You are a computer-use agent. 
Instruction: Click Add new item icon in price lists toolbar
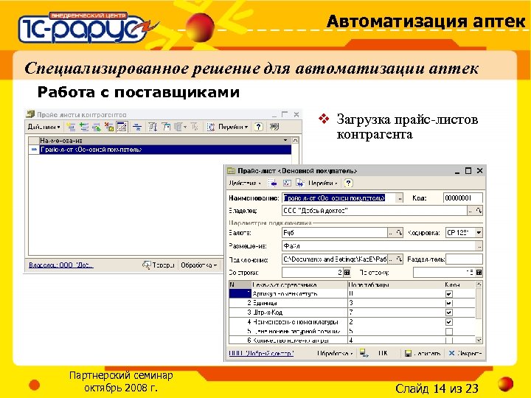point(71,127)
